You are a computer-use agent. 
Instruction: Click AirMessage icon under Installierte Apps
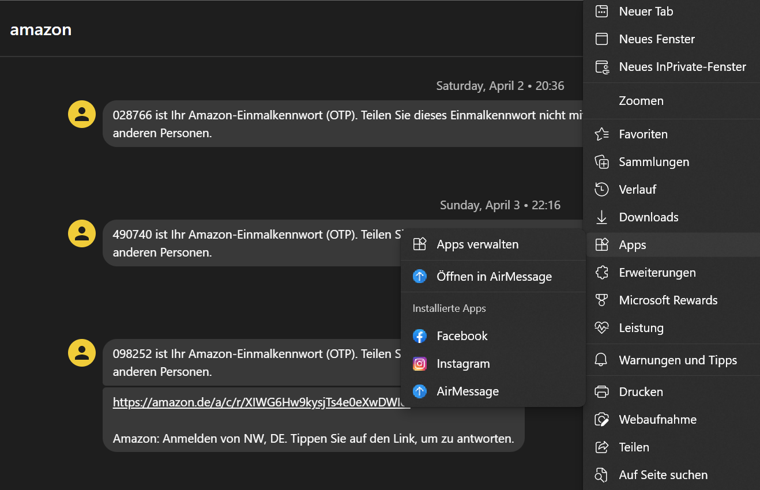click(x=420, y=391)
